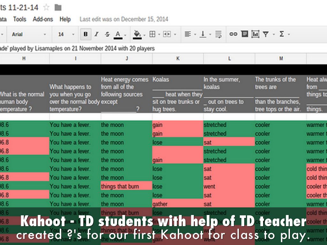Click the 'Last edit was on December 15' link
Image resolution: width=327 pixels, height=245 pixels.
124,19
